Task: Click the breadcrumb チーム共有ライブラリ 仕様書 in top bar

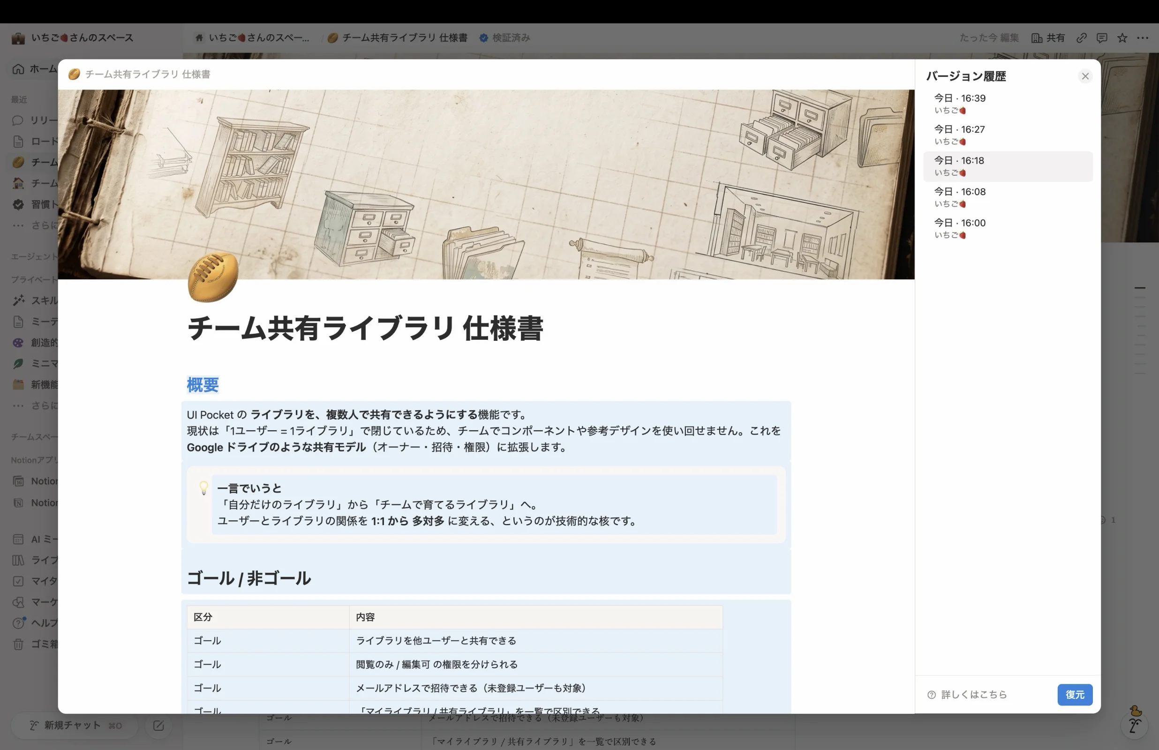Action: pyautogui.click(x=398, y=37)
